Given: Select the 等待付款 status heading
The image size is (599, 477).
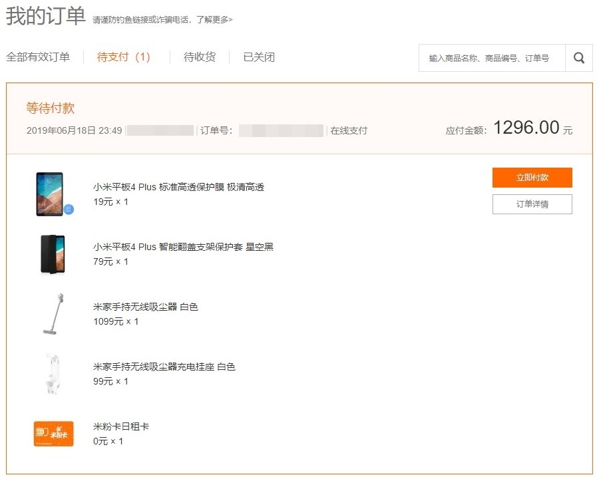Looking at the screenshot, I should point(50,108).
